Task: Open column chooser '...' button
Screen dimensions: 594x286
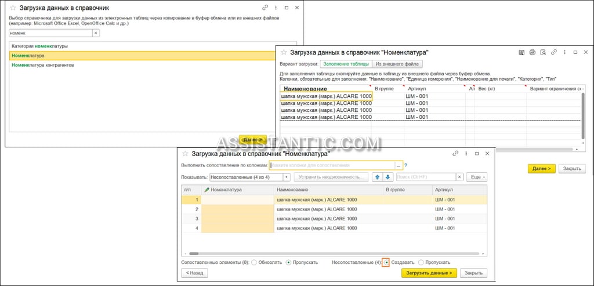Action: 399,165
